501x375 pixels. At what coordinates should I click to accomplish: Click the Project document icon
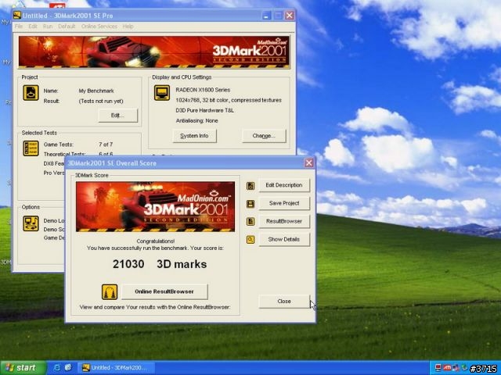click(x=31, y=93)
